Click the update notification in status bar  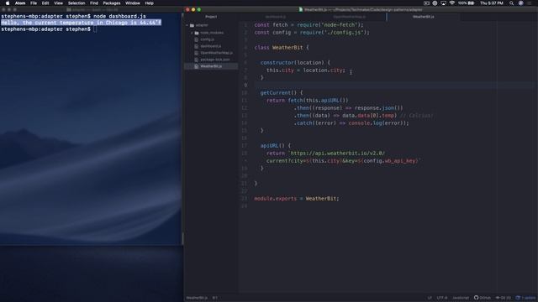525,298
